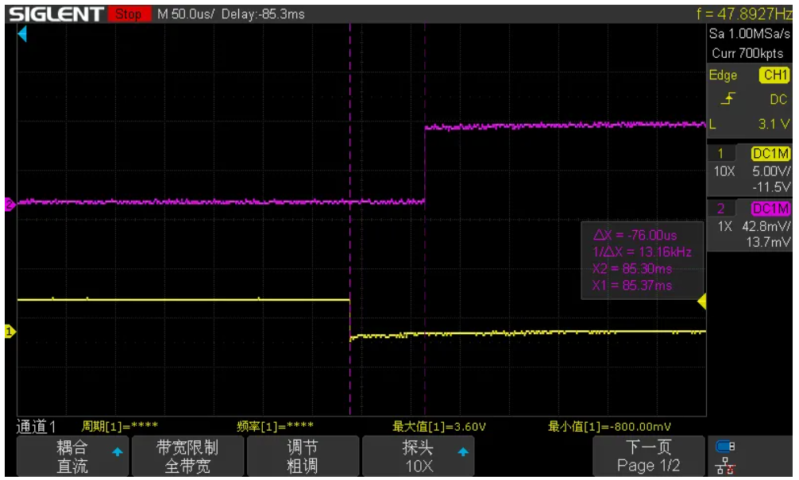Select the 带宽限制 全带宽 softkey

187,456
